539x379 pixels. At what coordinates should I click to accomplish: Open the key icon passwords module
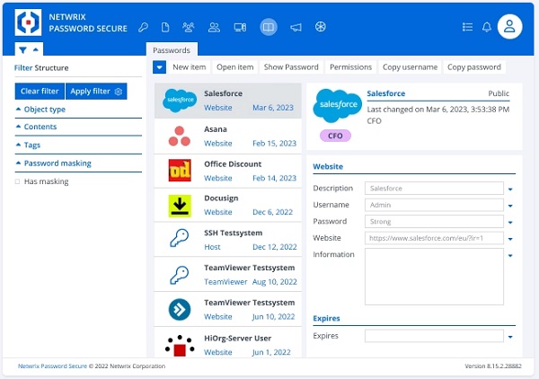(x=143, y=27)
